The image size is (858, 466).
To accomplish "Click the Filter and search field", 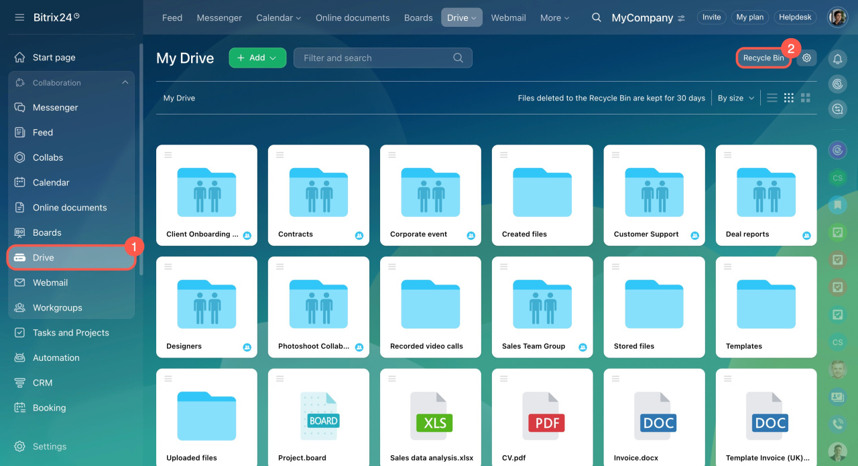I will point(375,58).
